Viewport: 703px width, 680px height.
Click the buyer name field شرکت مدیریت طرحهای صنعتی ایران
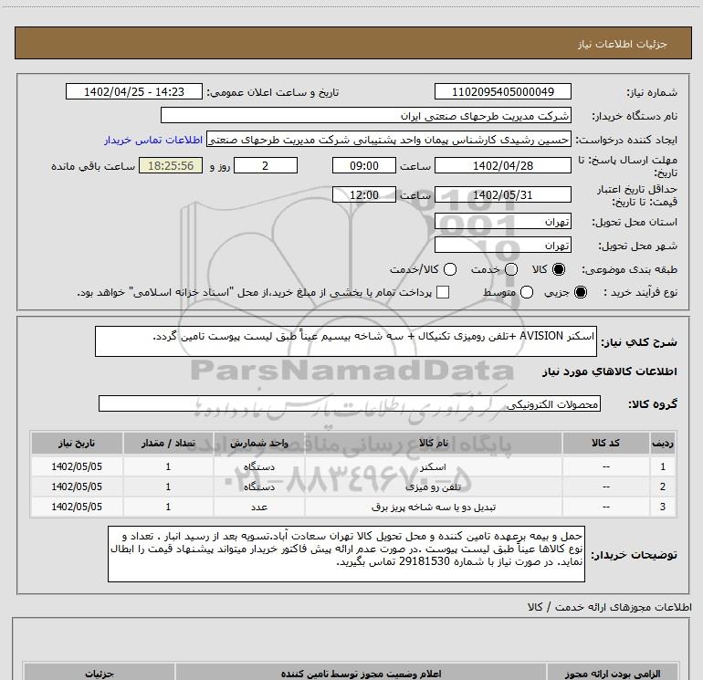click(366, 116)
